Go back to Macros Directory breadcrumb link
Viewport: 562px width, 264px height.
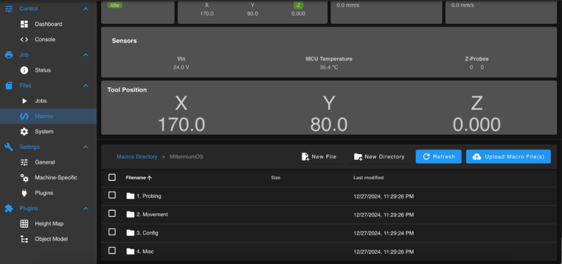[x=137, y=156]
